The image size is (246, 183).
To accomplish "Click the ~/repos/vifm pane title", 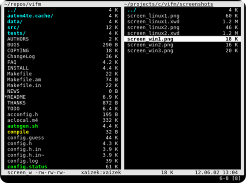I will tap(23, 4).
